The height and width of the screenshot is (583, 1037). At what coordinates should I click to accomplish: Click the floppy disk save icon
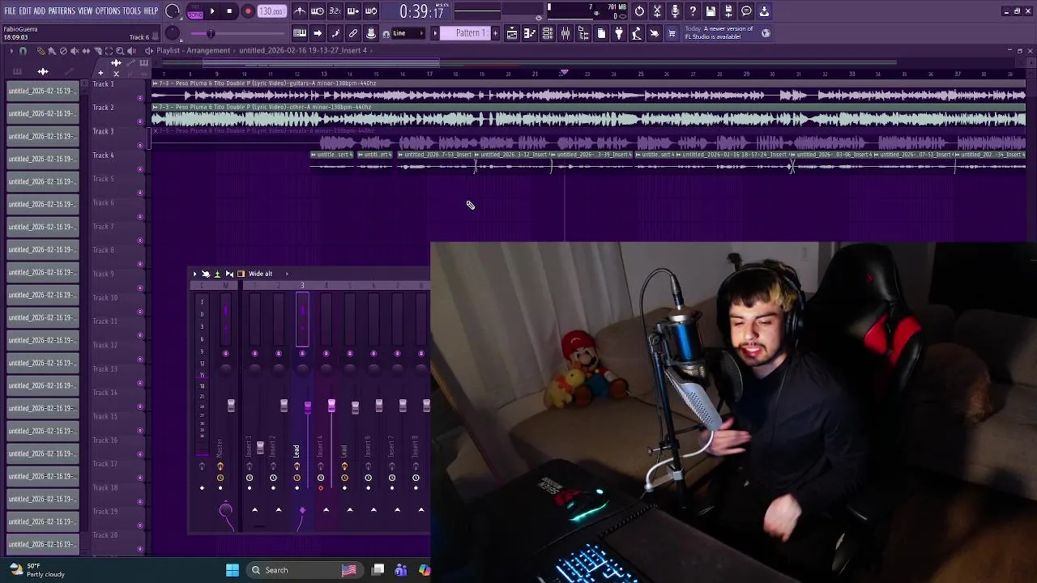pos(711,11)
